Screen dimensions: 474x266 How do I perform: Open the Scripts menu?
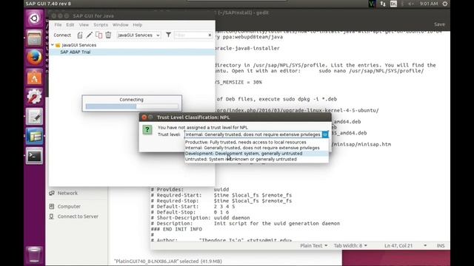[x=101, y=24]
